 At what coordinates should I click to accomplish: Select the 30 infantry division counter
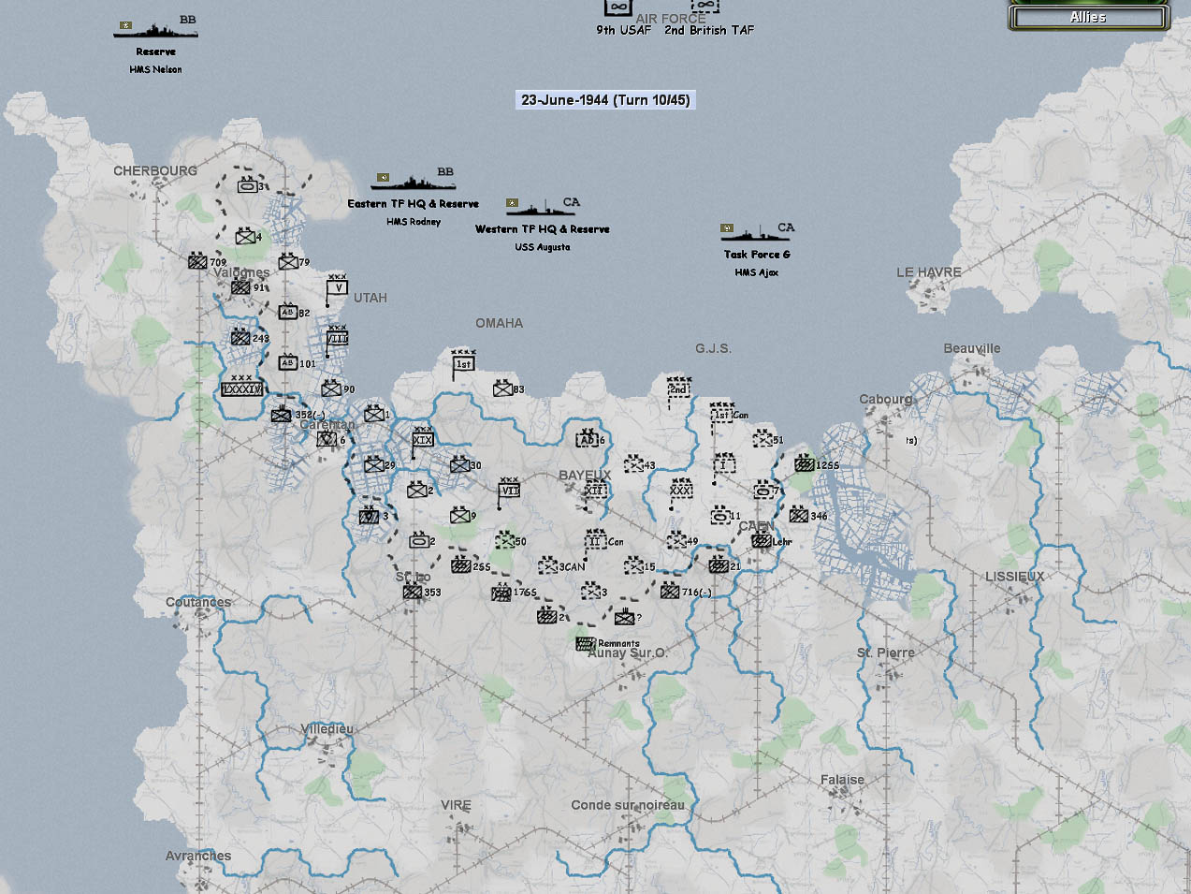pyautogui.click(x=459, y=463)
